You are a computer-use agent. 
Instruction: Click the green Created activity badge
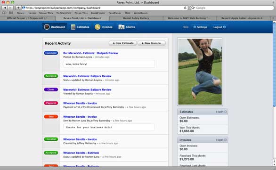(51, 139)
